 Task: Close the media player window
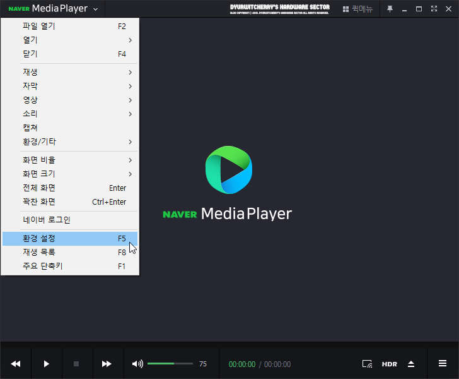click(x=448, y=9)
